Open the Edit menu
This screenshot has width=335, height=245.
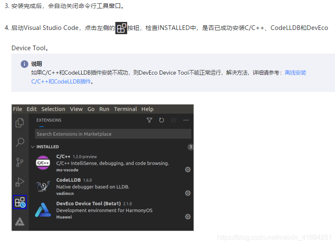tap(32, 109)
